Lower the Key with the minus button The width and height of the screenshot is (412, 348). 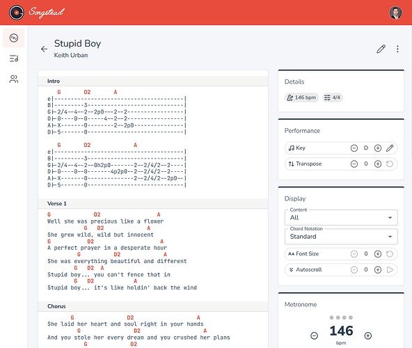point(354,148)
